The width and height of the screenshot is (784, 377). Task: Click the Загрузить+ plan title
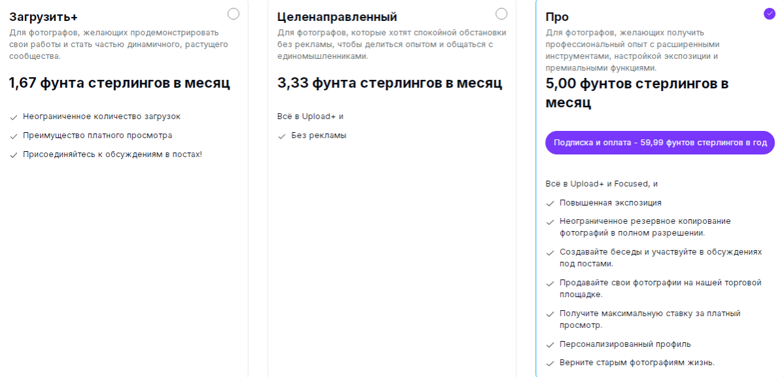43,17
